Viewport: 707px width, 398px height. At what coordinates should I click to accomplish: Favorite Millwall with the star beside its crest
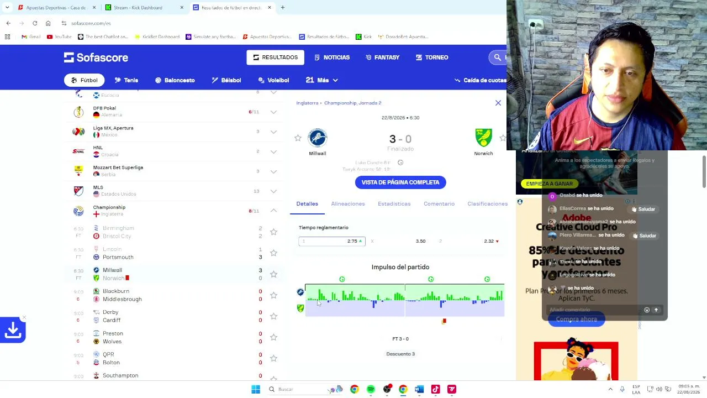click(x=298, y=138)
